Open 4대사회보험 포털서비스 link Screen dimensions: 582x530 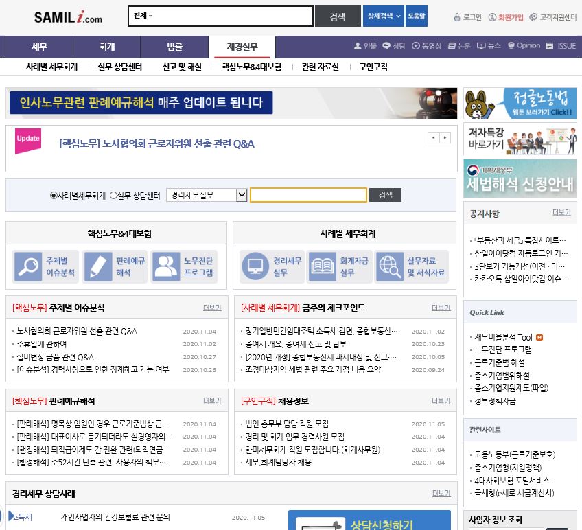pos(512,481)
